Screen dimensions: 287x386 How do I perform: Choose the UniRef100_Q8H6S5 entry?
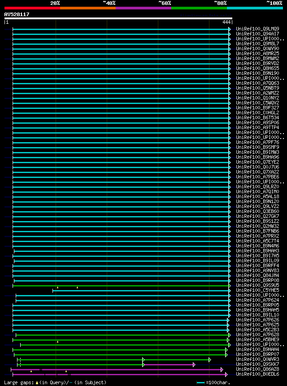point(257,69)
